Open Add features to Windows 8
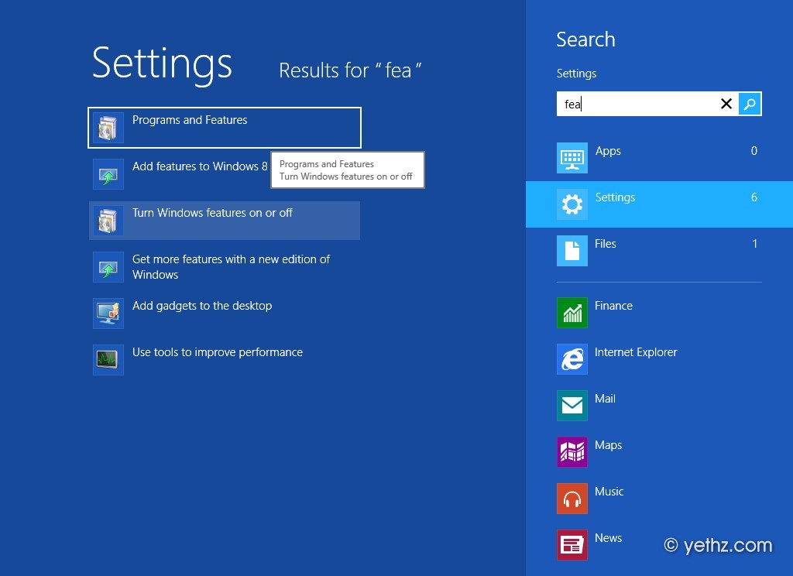793x576 pixels. (x=199, y=166)
